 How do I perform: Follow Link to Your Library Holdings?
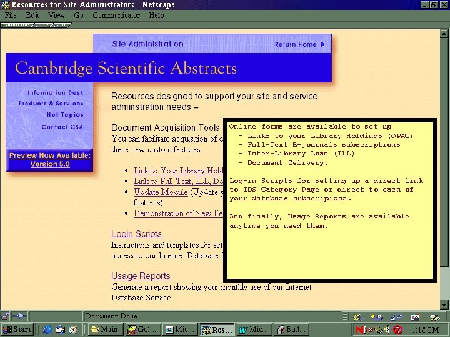point(178,171)
